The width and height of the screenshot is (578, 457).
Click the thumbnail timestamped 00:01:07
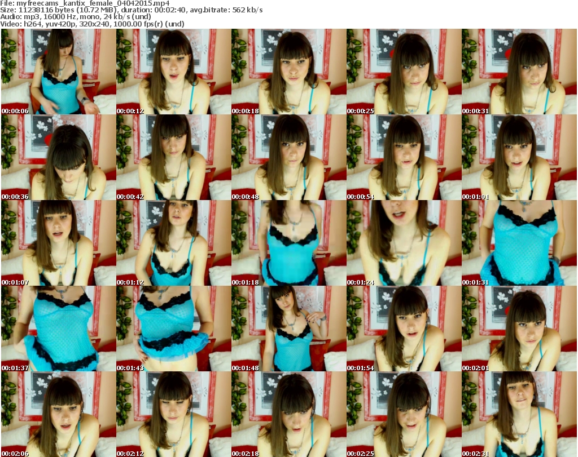click(x=58, y=243)
